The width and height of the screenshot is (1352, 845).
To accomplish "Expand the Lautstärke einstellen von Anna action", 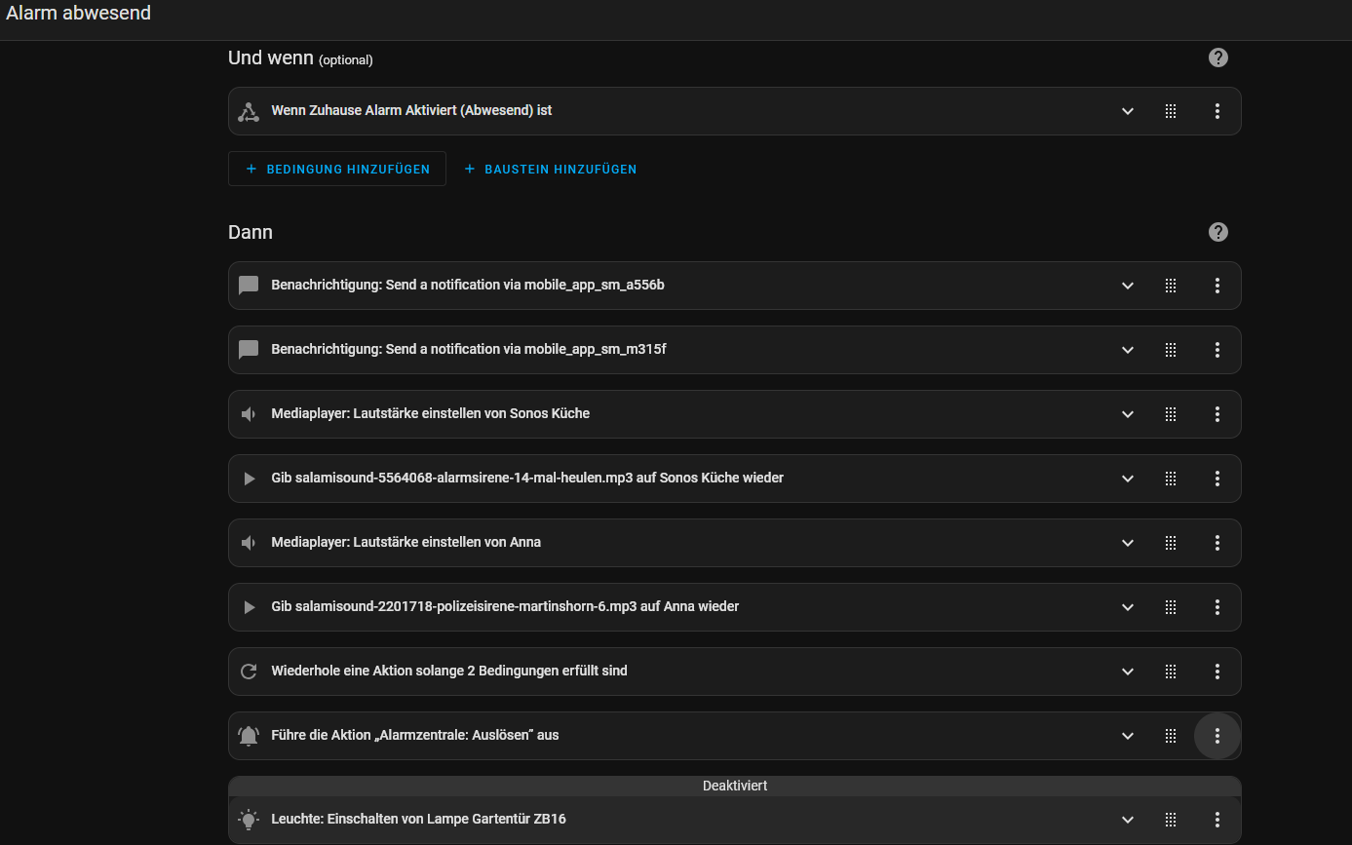I will (x=1128, y=543).
